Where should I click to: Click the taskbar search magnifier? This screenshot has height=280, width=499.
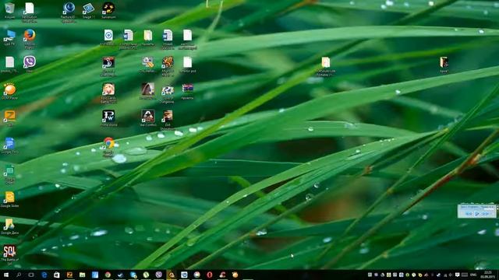tap(19, 275)
